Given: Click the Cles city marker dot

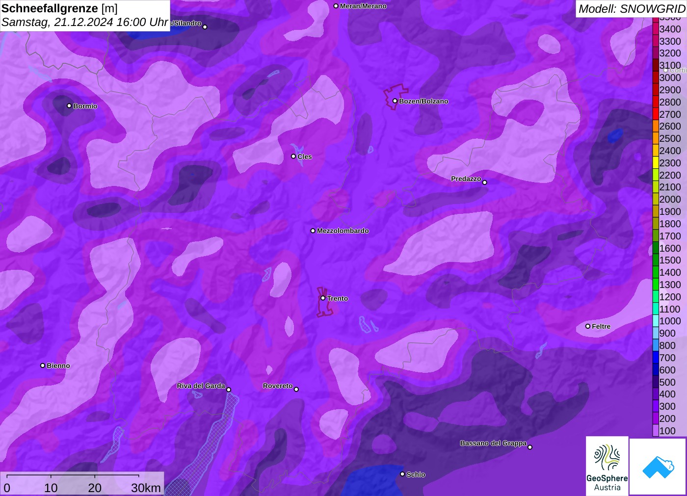Looking at the screenshot, I should [293, 157].
